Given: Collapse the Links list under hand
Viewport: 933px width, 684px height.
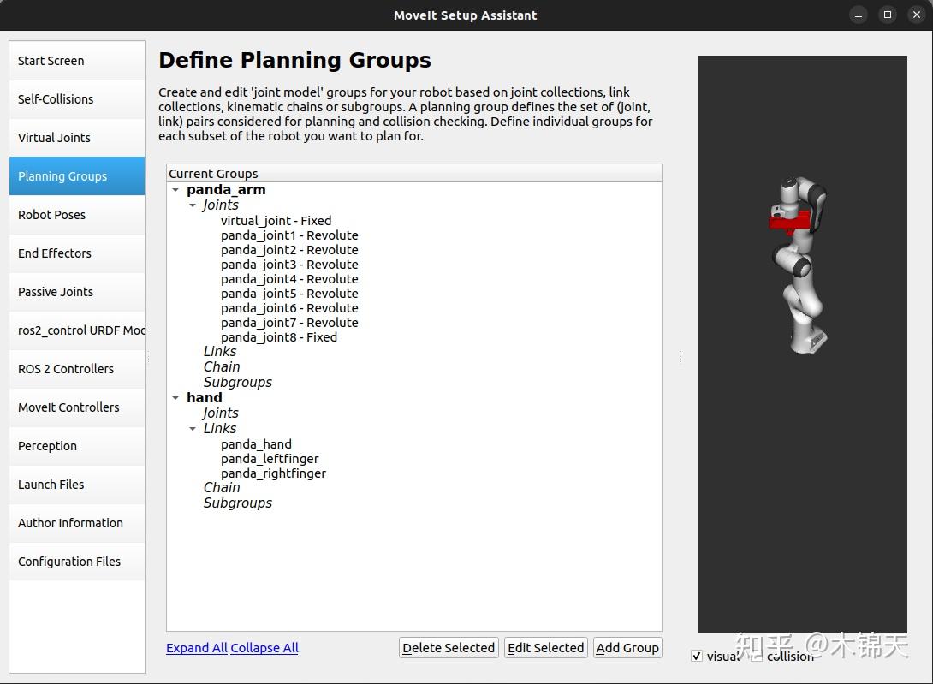Looking at the screenshot, I should [x=193, y=428].
